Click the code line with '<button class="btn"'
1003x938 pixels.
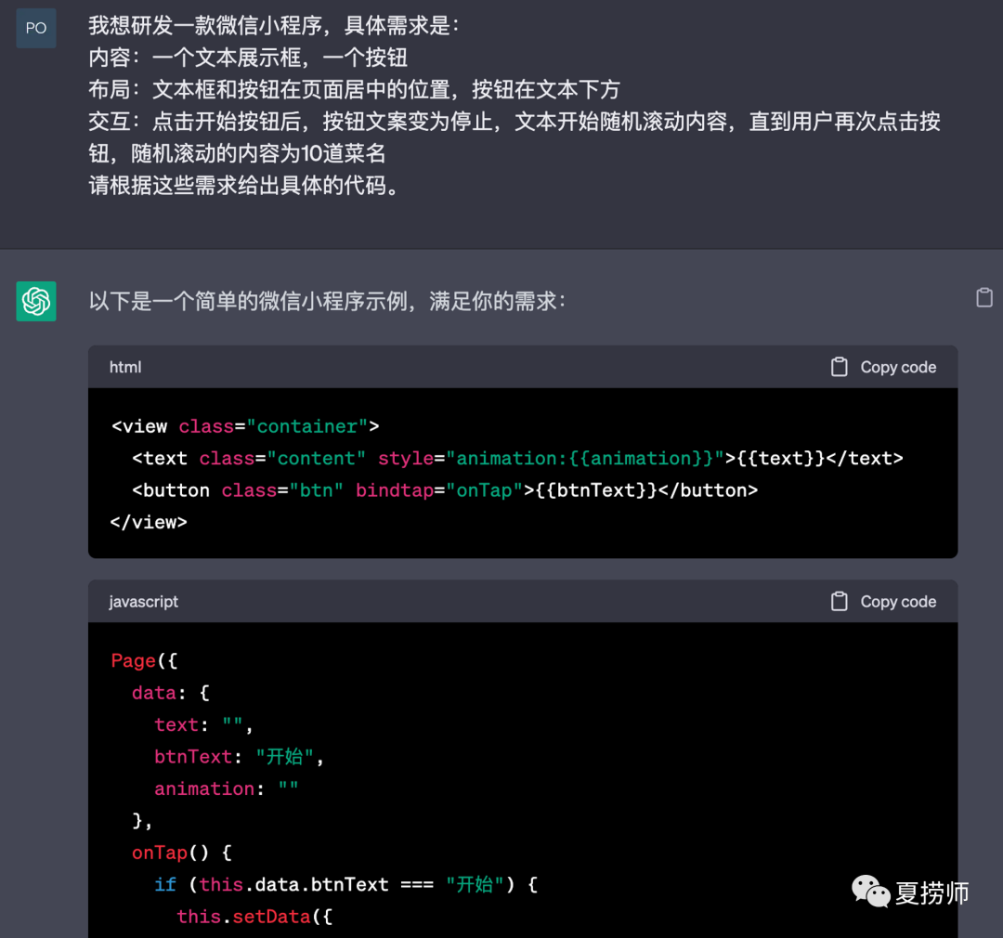445,490
